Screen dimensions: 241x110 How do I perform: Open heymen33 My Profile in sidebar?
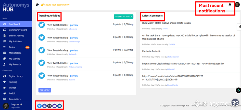click(x=16, y=106)
